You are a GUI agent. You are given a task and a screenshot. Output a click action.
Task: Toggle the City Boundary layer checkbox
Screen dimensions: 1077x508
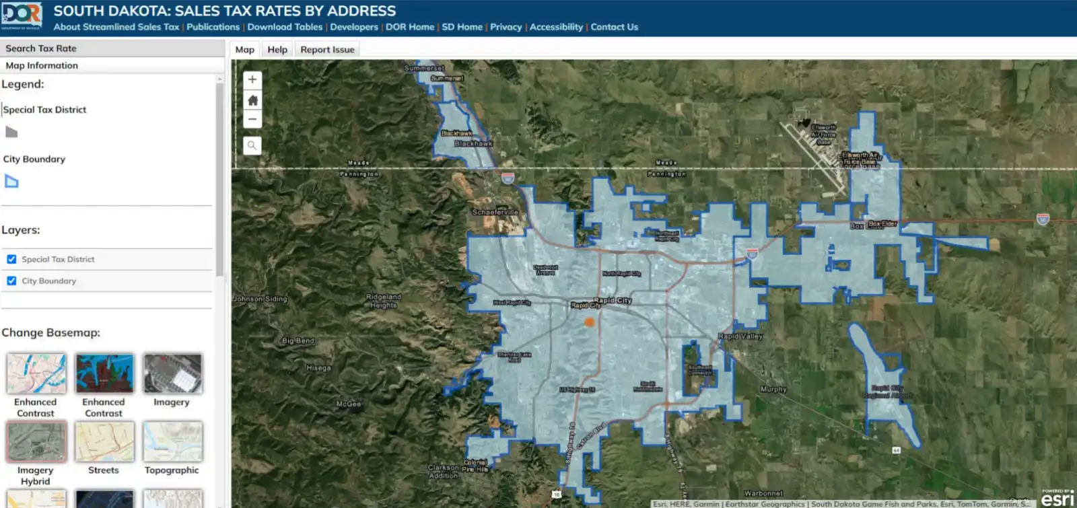coord(11,281)
